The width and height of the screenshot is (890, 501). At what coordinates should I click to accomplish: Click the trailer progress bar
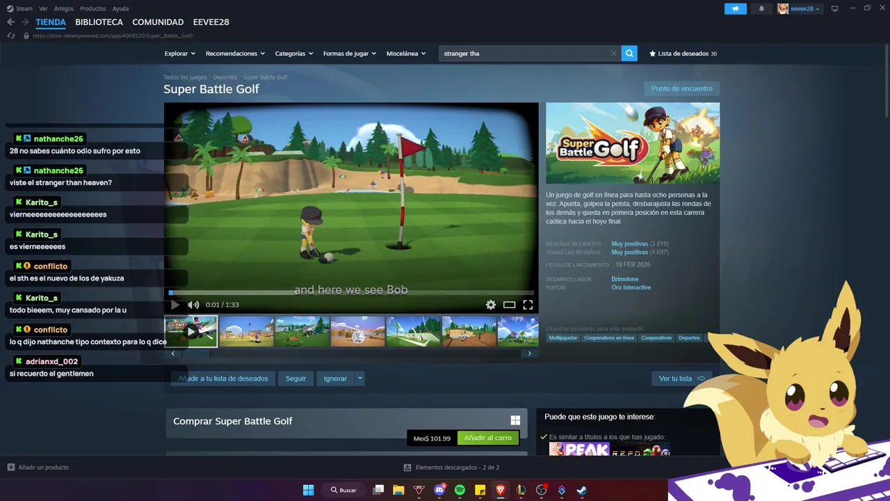pyautogui.click(x=351, y=293)
